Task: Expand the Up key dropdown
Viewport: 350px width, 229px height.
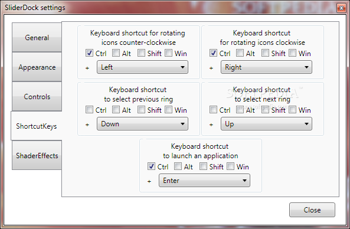Action: point(266,124)
